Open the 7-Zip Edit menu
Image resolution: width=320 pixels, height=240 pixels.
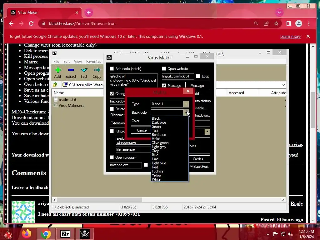66,62
